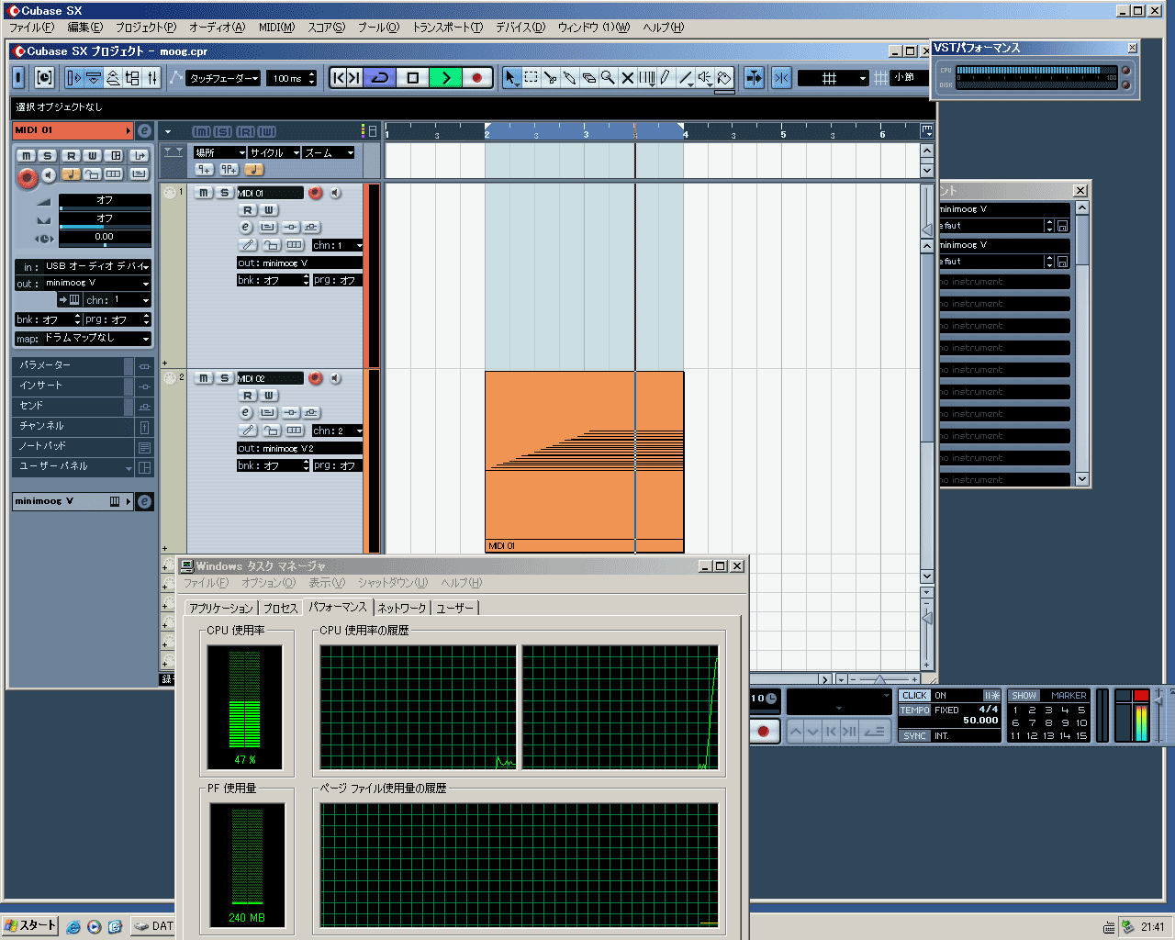1175x940 pixels.
Task: Toggle CLICK metronome in transport panel
Action: 914,695
